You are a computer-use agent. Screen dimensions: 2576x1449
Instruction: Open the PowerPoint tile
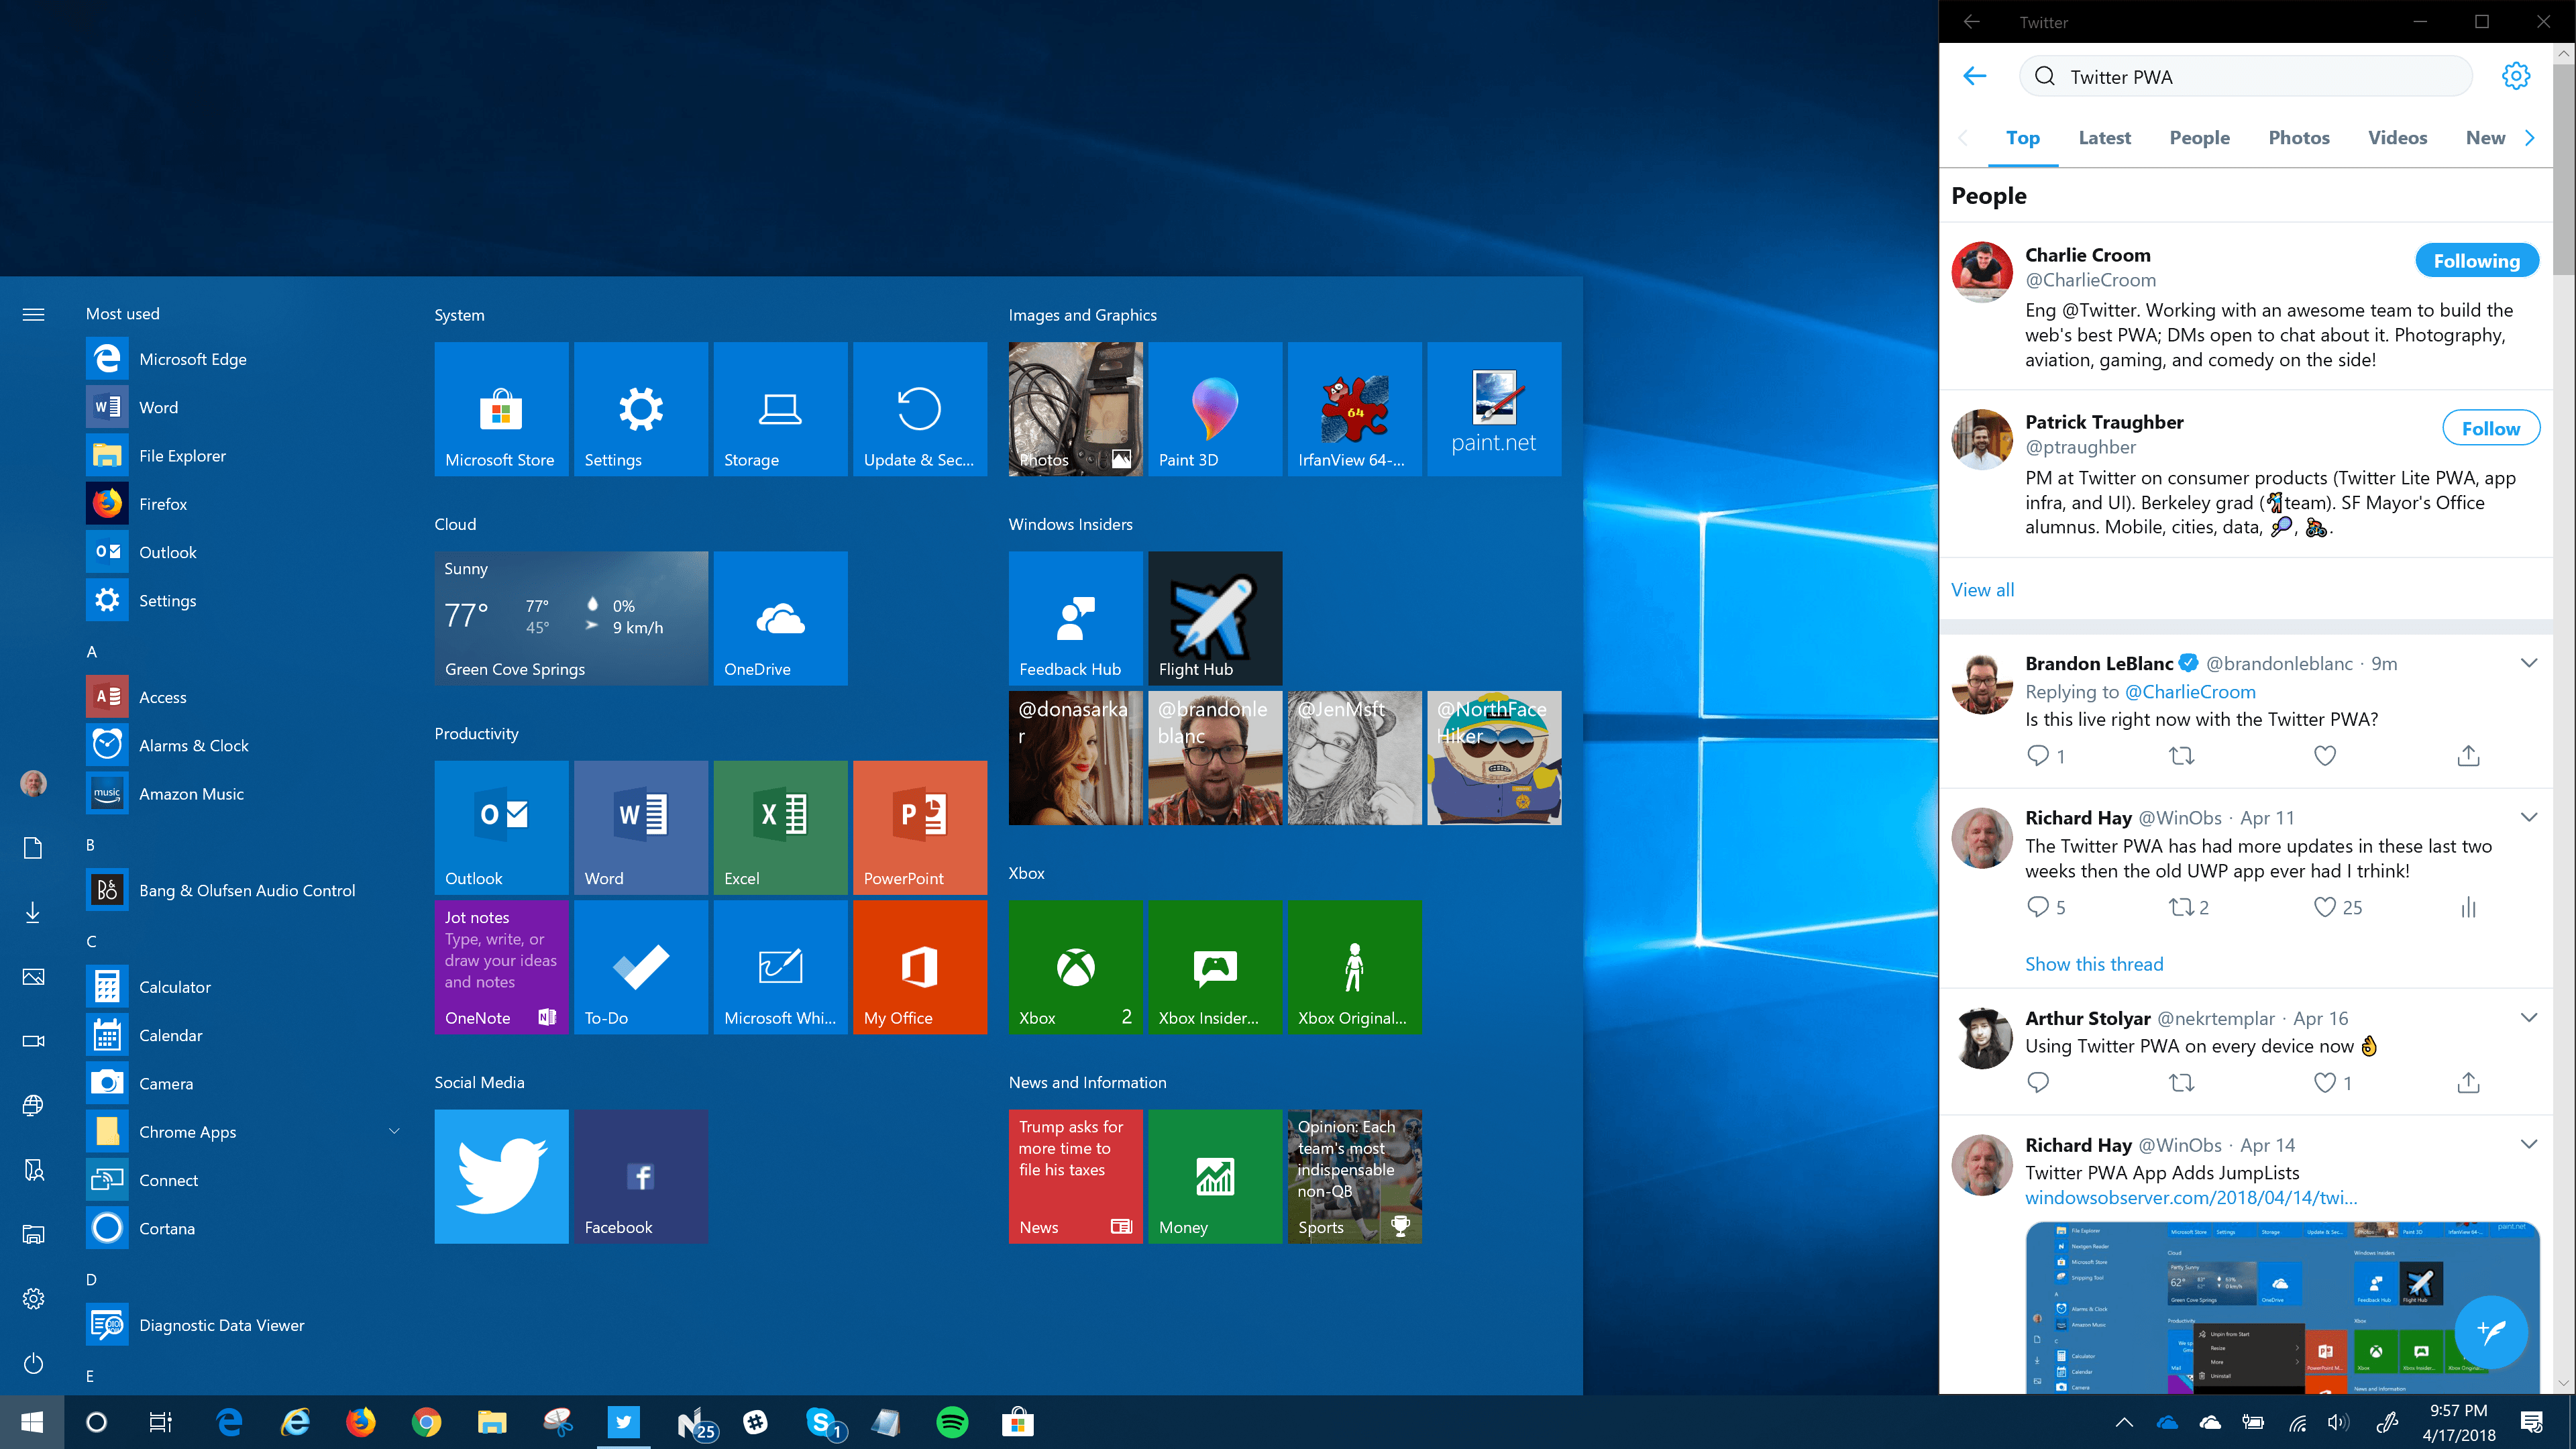919,827
